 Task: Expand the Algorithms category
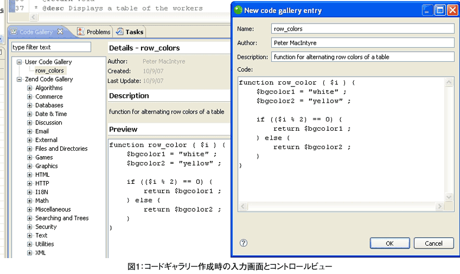(29, 88)
